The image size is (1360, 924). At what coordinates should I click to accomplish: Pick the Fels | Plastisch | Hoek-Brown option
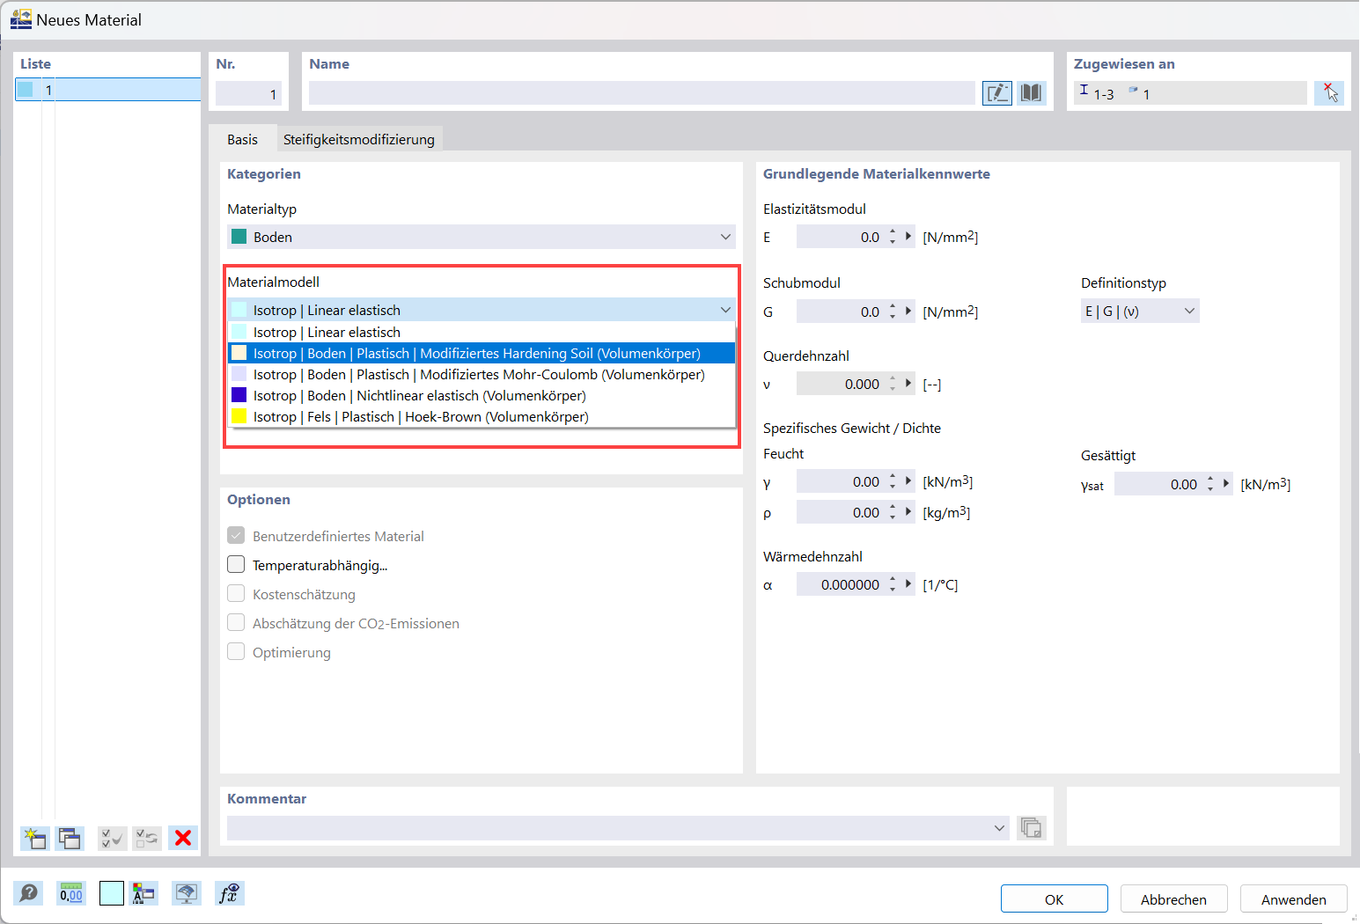[x=482, y=416]
